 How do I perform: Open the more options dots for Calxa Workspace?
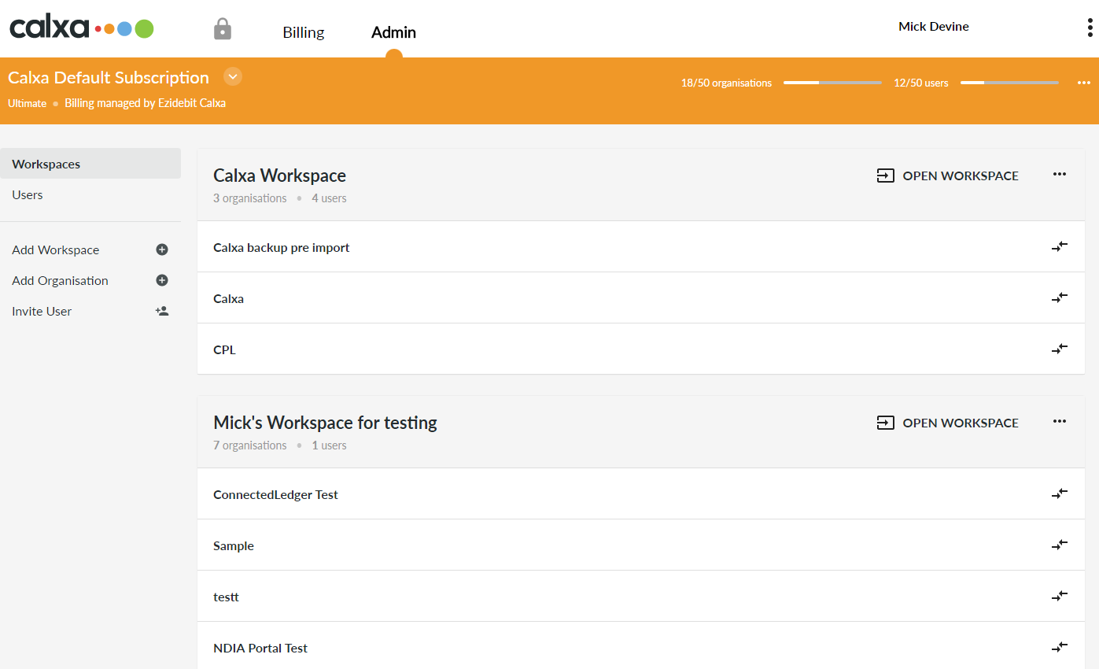(x=1060, y=175)
